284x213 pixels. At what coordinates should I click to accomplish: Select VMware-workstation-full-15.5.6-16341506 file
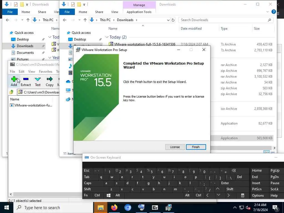click(142, 44)
